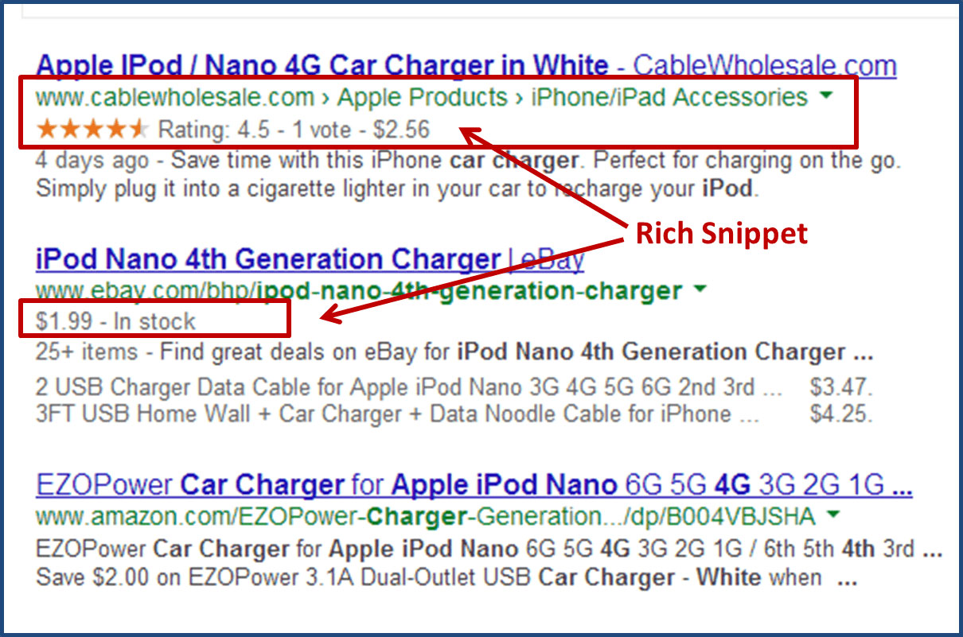Click the $2.56 price in the rich snippet
This screenshot has height=637, width=963.
coord(402,129)
